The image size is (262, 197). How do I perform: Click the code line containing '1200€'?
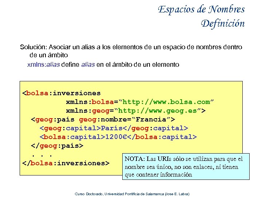pos(118,137)
